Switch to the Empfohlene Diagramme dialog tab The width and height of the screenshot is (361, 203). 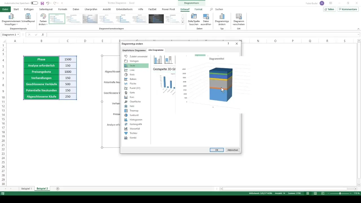(x=134, y=50)
